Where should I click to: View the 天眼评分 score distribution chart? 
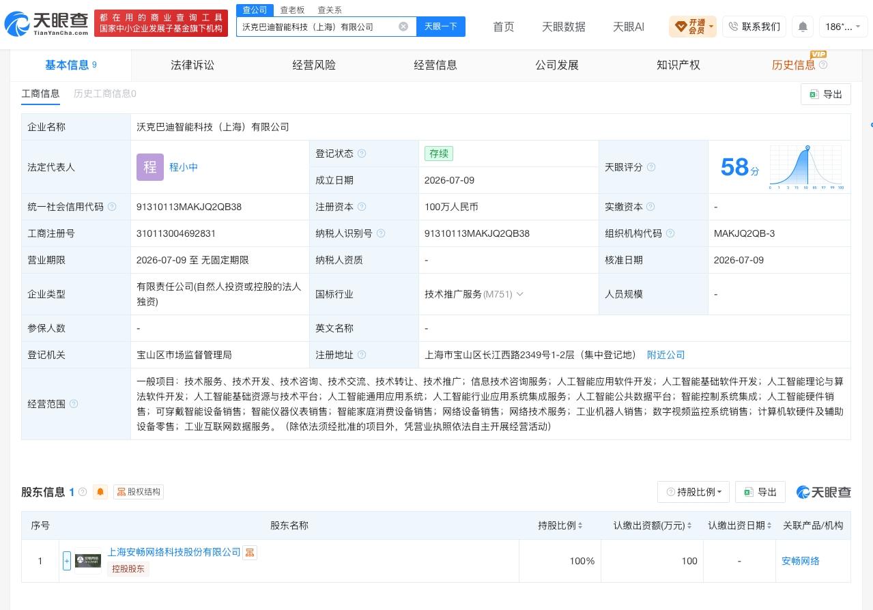[807, 167]
